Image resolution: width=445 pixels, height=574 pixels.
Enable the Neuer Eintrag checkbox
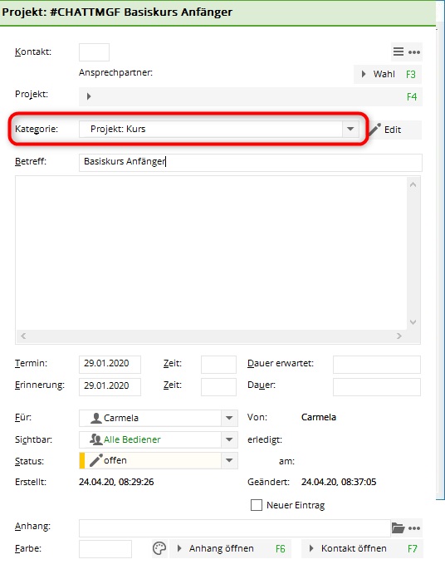tap(257, 505)
